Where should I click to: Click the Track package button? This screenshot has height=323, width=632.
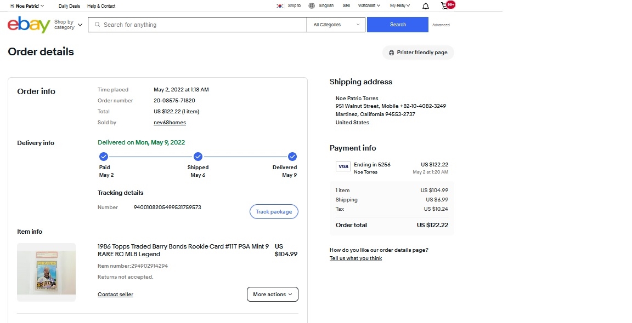[x=274, y=211]
